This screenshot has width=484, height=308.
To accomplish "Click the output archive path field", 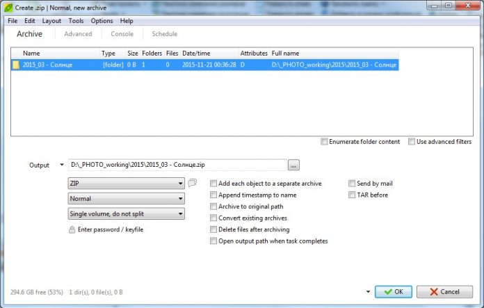I will [x=177, y=165].
